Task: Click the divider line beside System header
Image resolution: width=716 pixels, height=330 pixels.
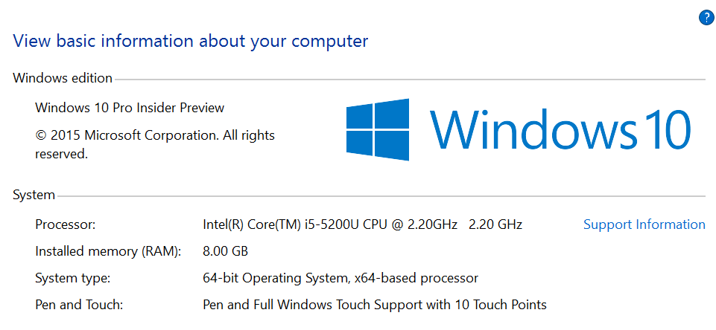Action: [380, 196]
